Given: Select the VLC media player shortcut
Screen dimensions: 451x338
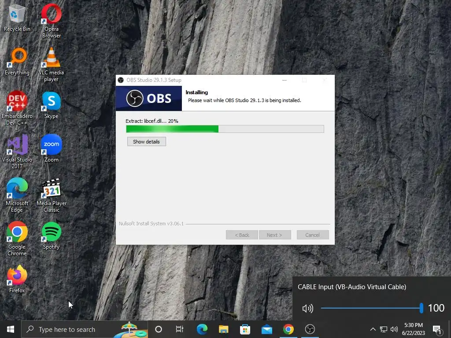Looking at the screenshot, I should click(51, 65).
